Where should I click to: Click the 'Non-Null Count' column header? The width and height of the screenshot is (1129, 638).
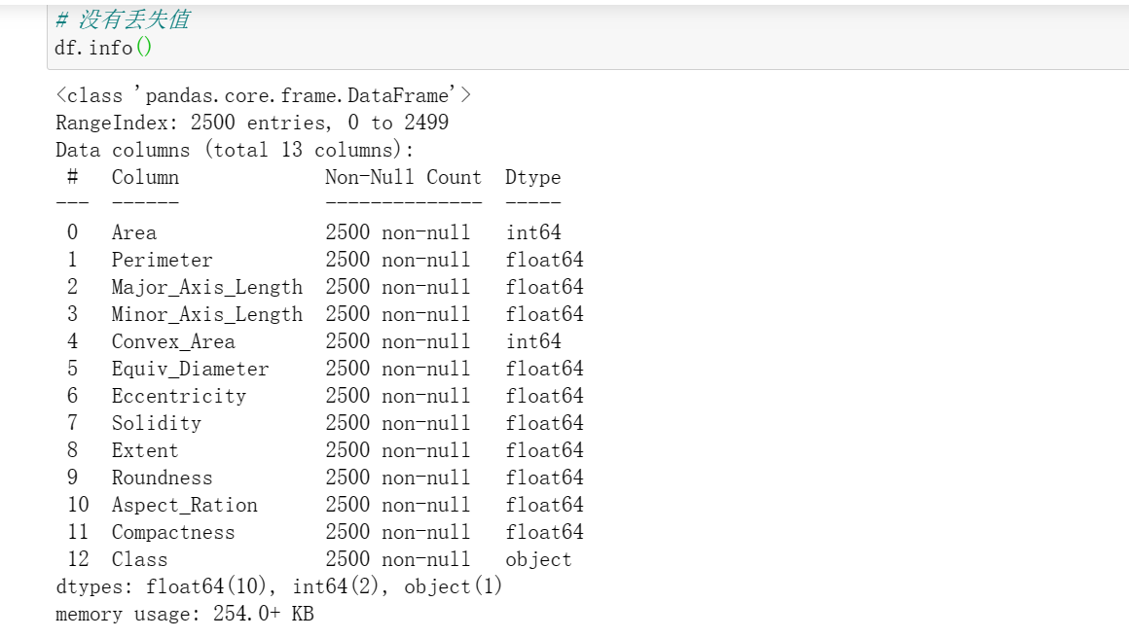click(403, 177)
